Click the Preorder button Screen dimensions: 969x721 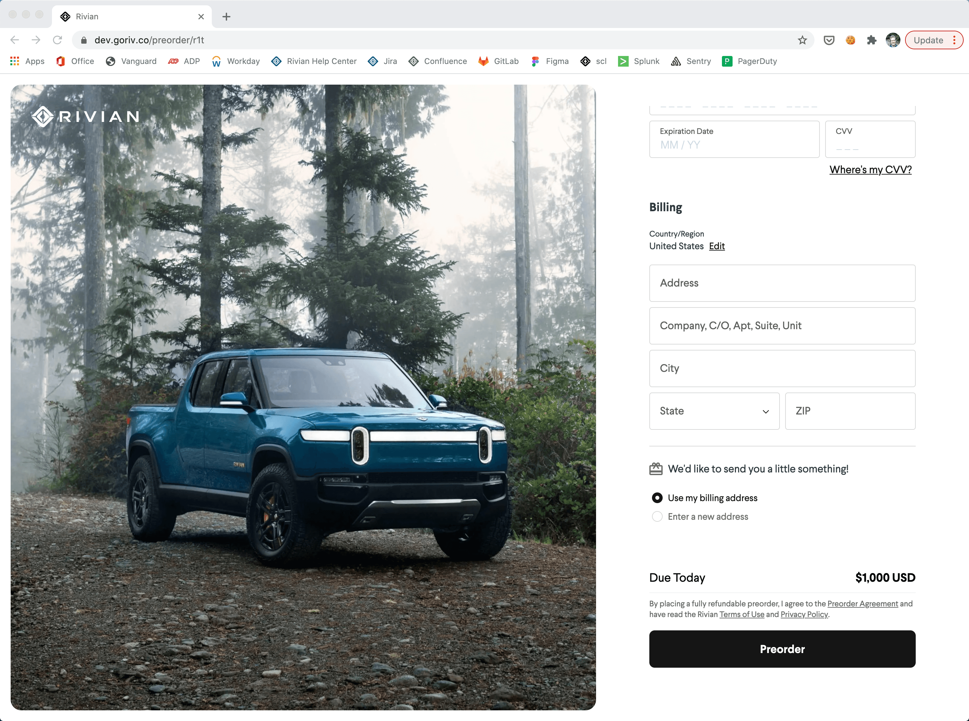tap(782, 649)
